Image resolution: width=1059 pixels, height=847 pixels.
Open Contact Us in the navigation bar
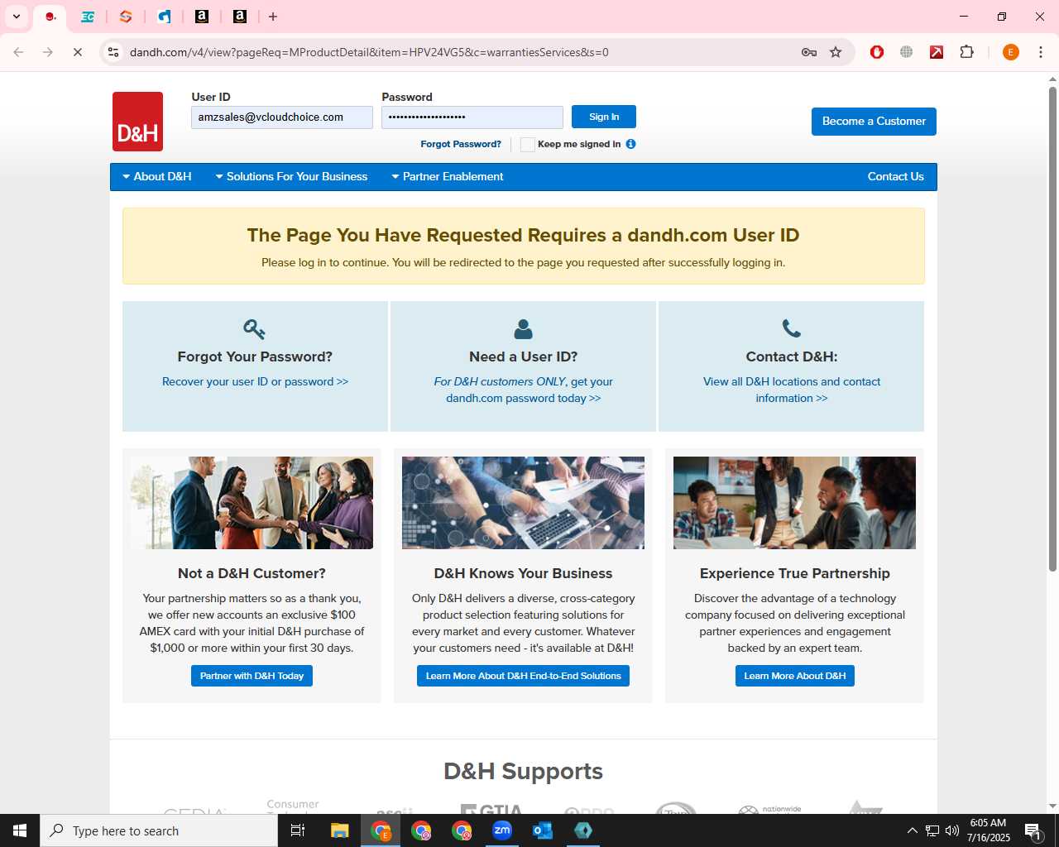pos(895,177)
